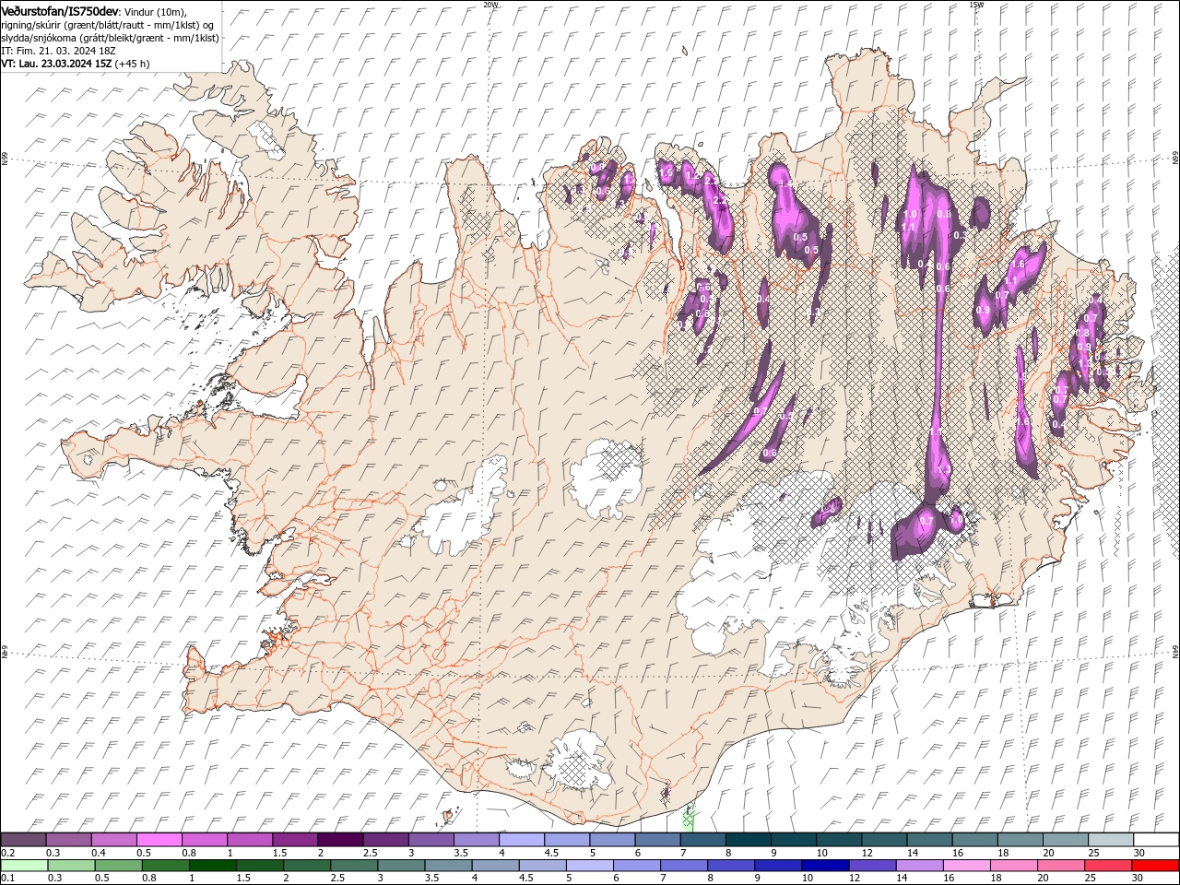
Task: Click the "30" label in snow legend row
Action: coord(1138,853)
